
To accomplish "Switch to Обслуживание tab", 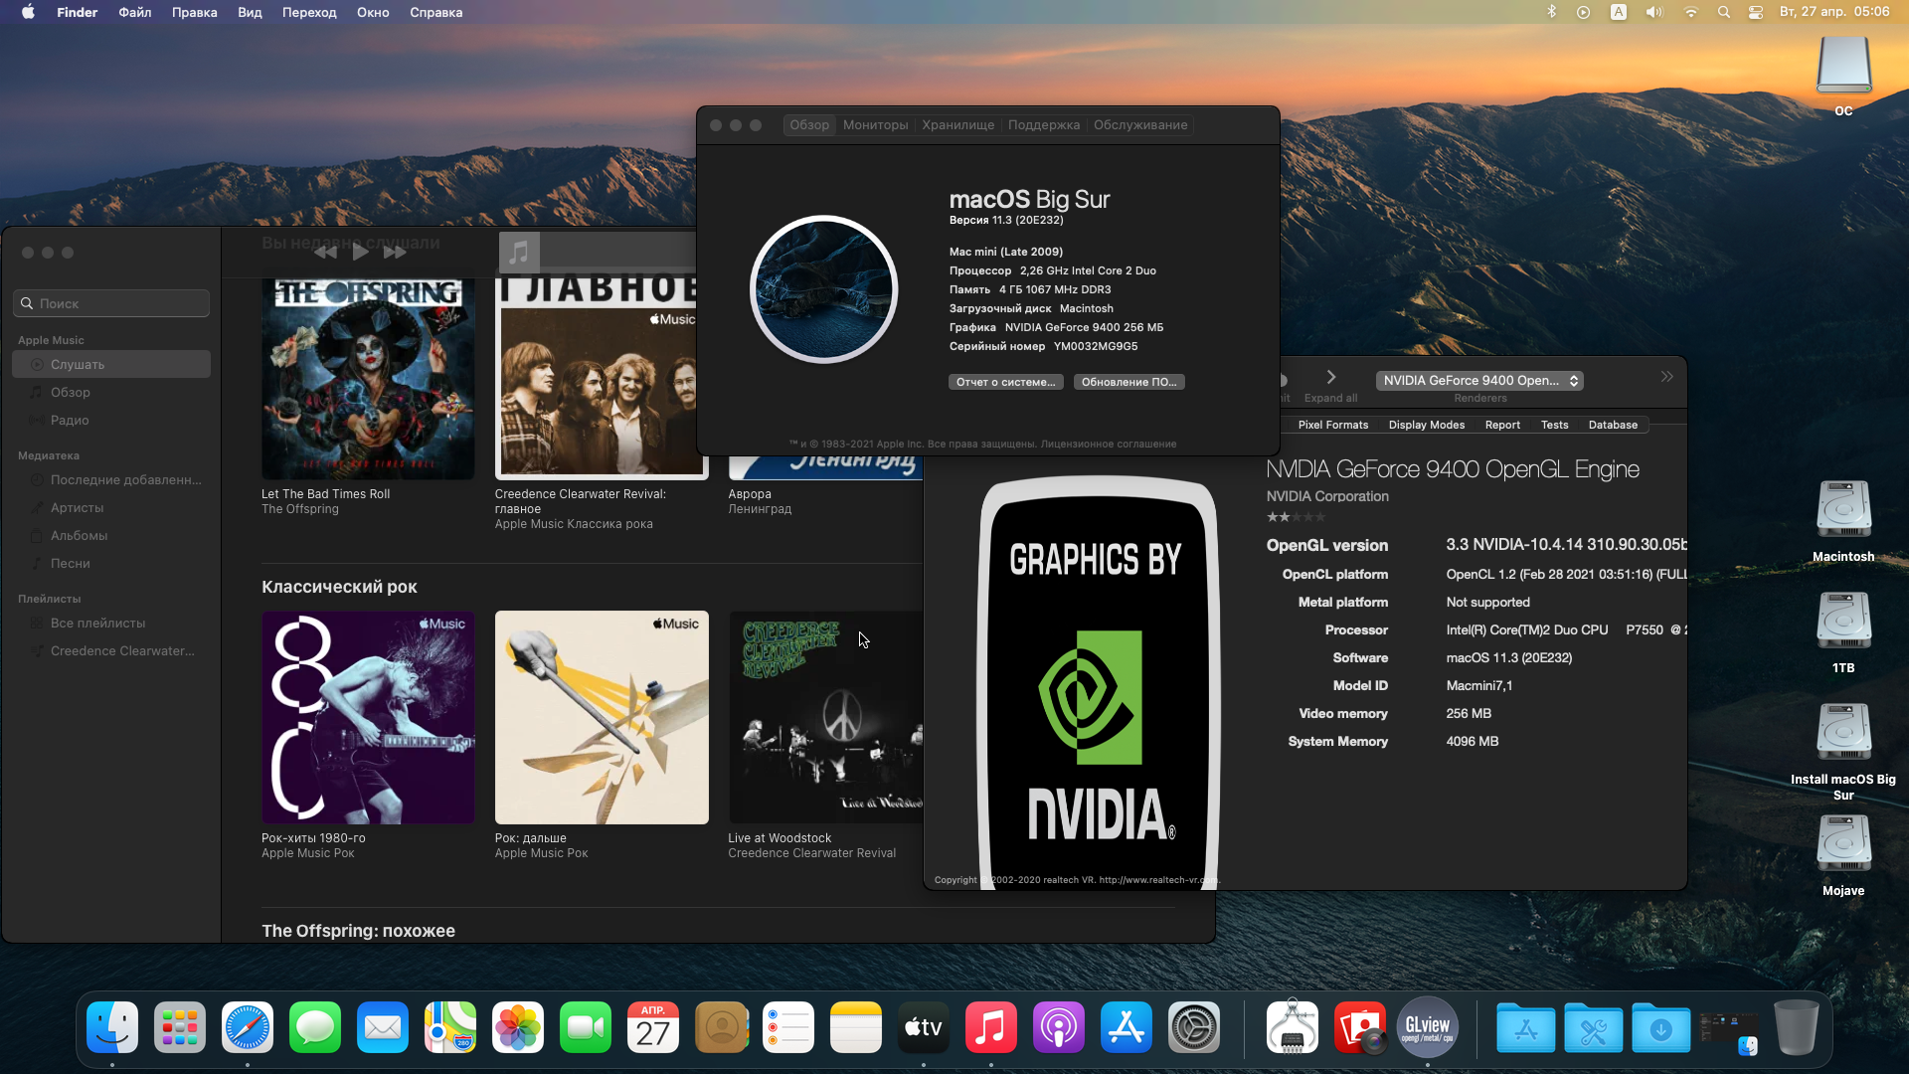I will (1140, 125).
